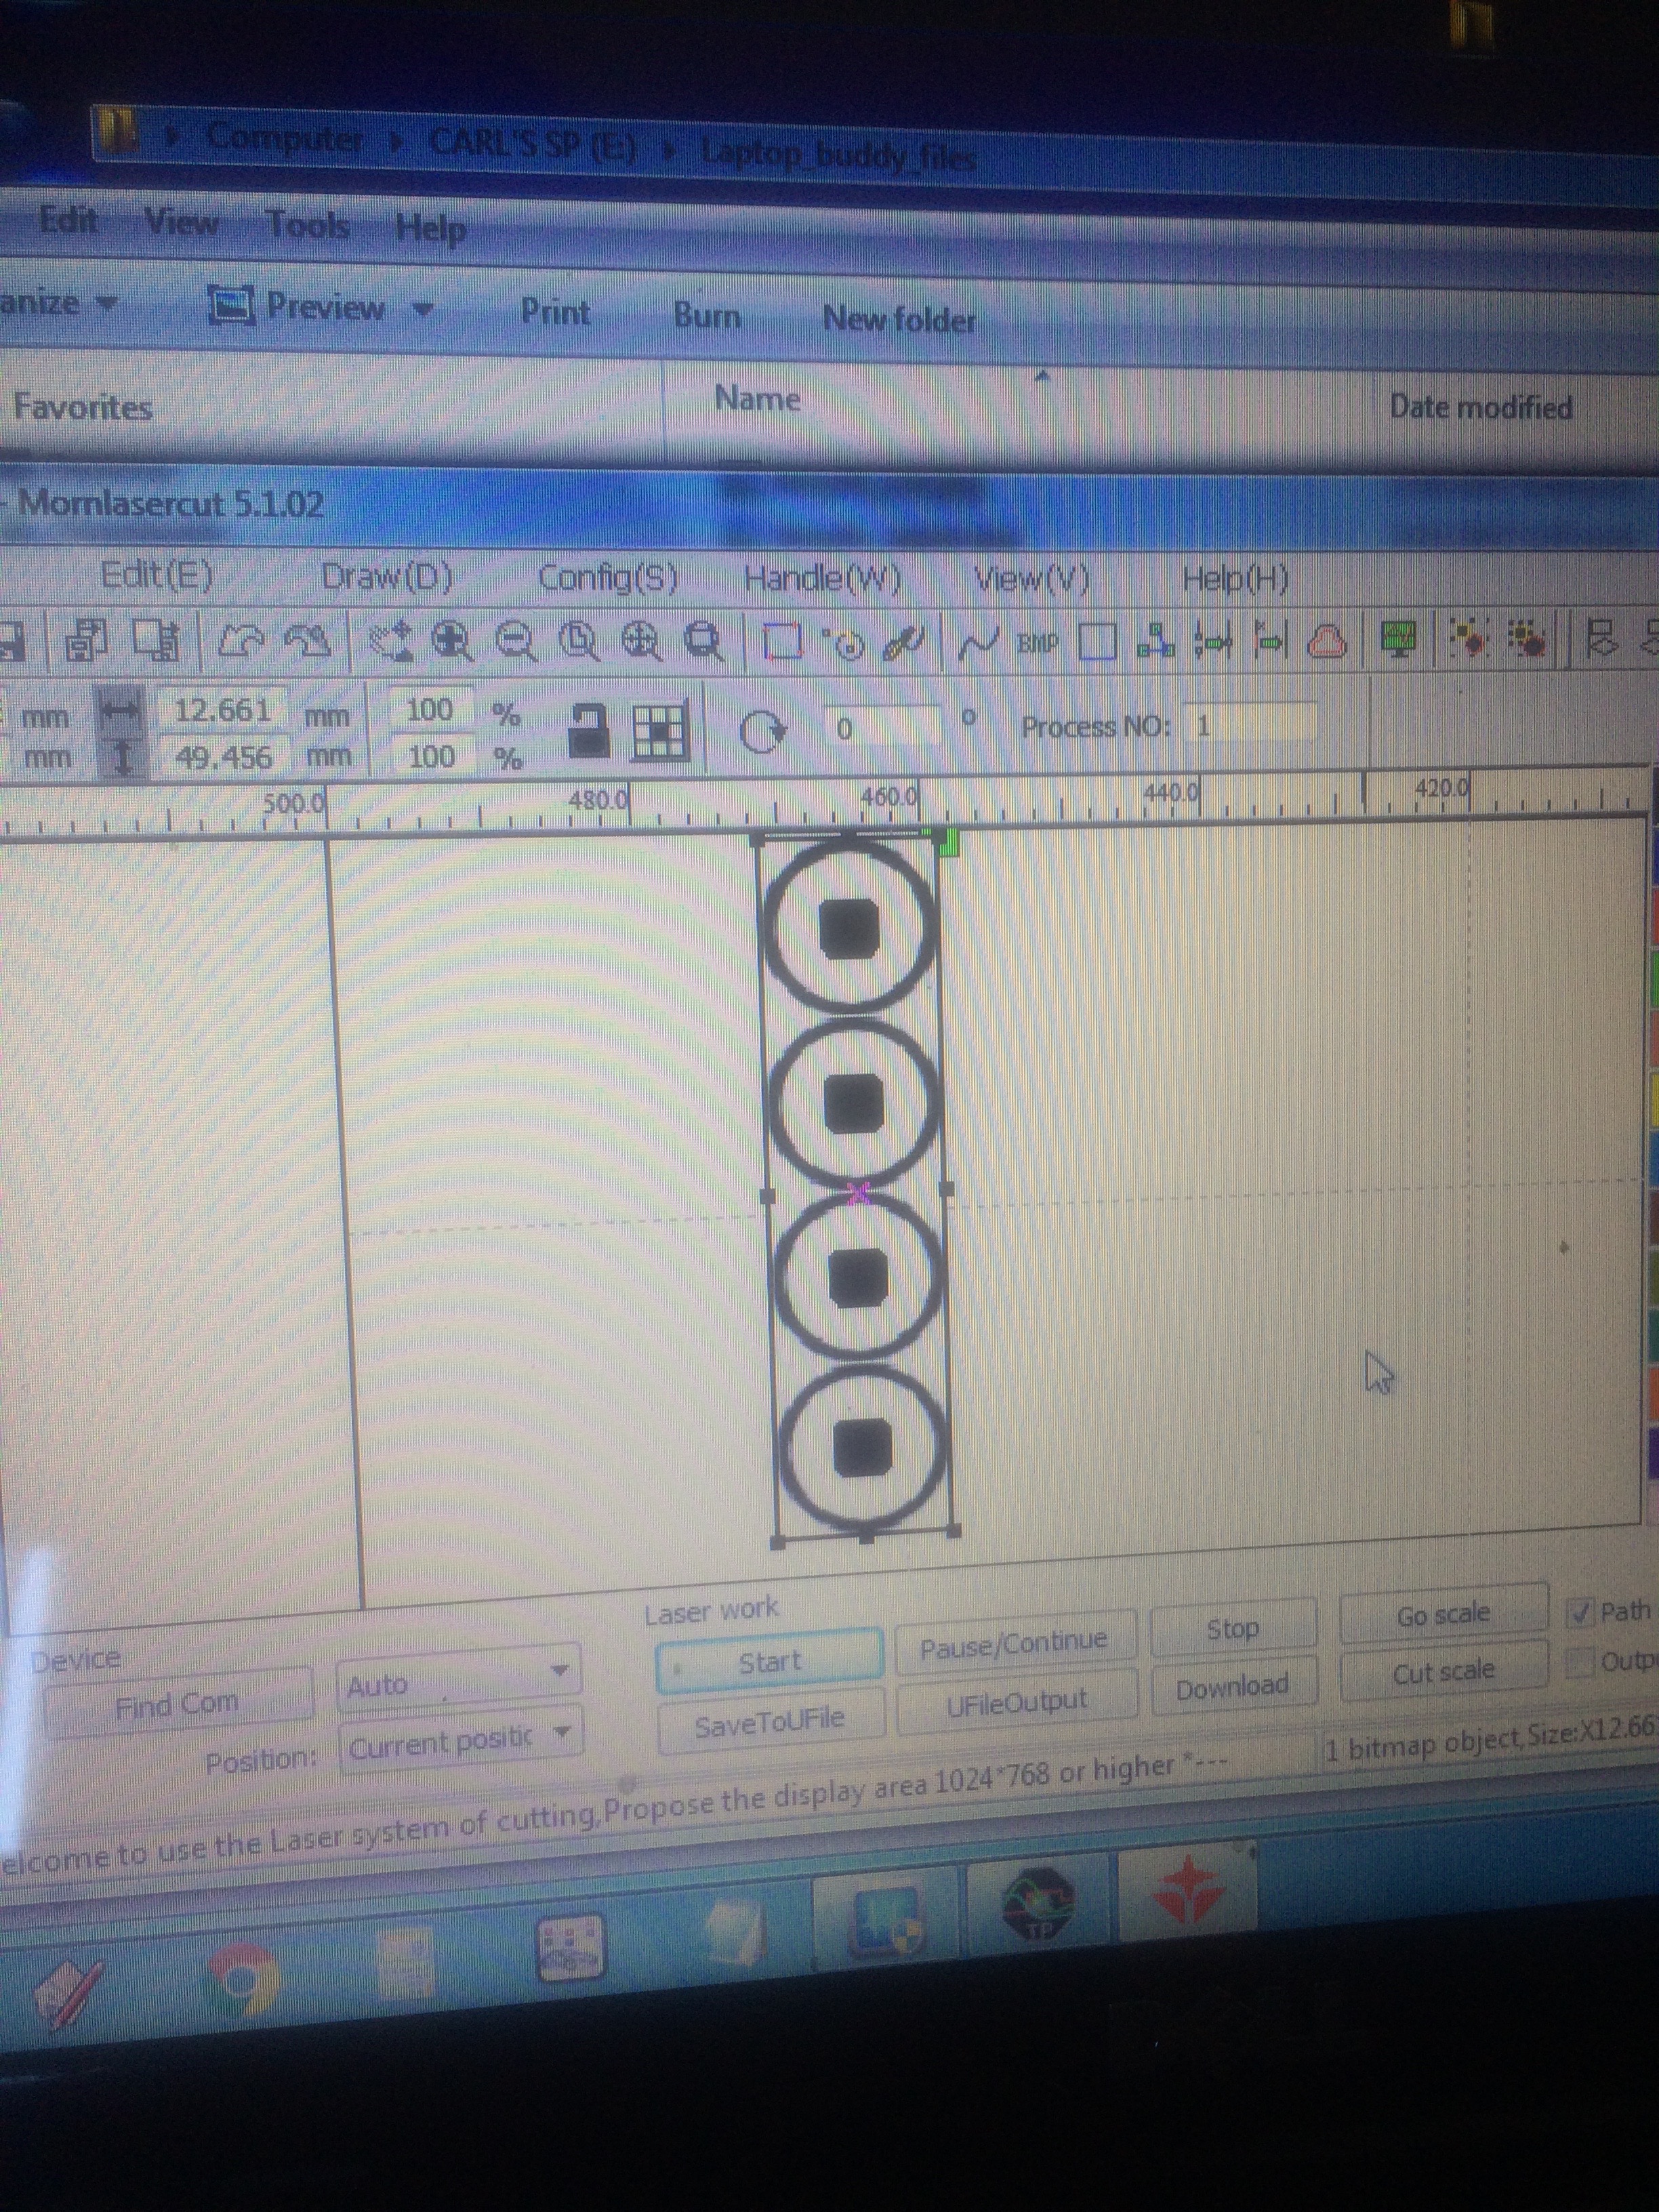Click the edit nodes tool icon

click(x=390, y=642)
